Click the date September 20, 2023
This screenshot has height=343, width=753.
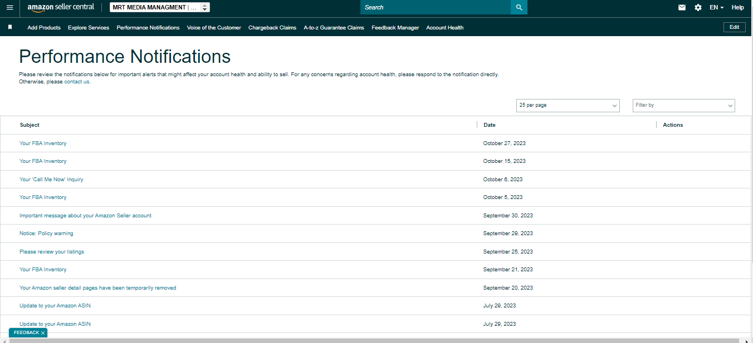508,288
